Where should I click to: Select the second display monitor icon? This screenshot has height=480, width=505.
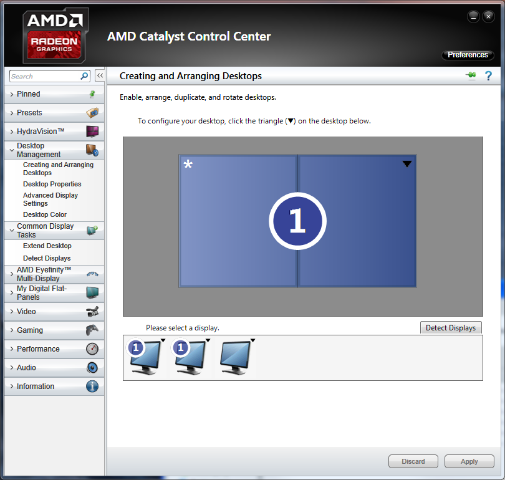[x=190, y=357]
